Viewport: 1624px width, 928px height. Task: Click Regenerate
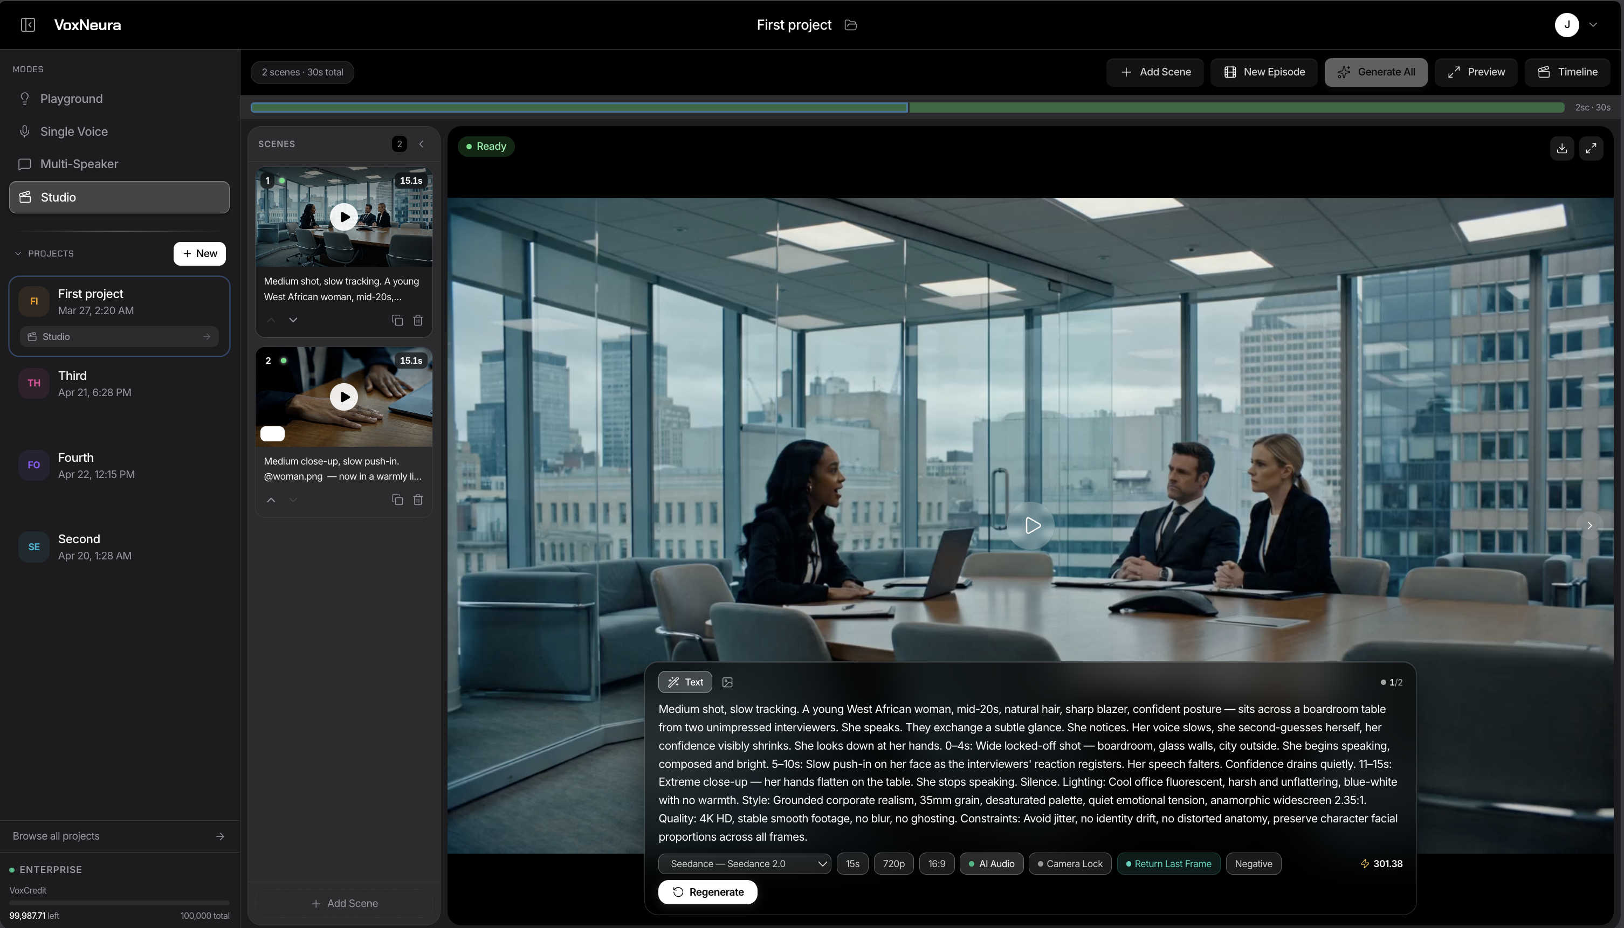[x=708, y=892]
